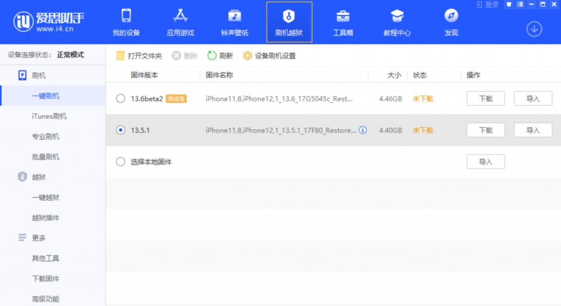Viewport: 561px width, 306px height.
Task: Go to 教程中心 tutorial center tab
Action: point(397,22)
